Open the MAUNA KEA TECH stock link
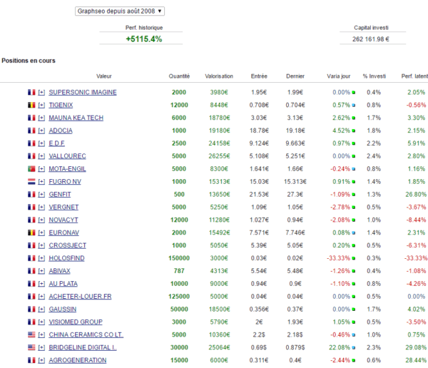Viewport: 428px width, 368px height. 76,118
